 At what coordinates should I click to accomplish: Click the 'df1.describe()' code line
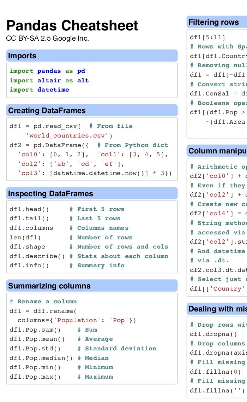coord(37,256)
